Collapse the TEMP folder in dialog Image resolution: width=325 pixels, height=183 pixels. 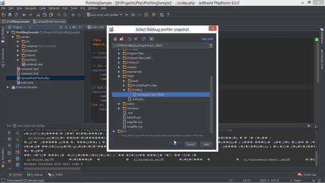[119, 76]
